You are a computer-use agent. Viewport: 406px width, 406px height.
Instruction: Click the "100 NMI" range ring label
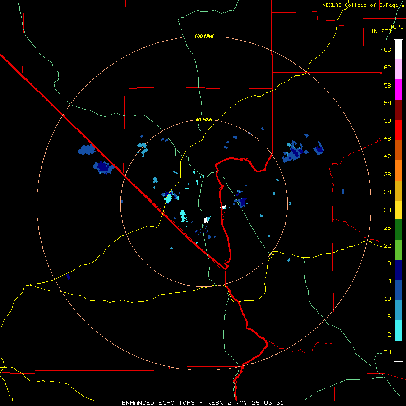pyautogui.click(x=204, y=36)
